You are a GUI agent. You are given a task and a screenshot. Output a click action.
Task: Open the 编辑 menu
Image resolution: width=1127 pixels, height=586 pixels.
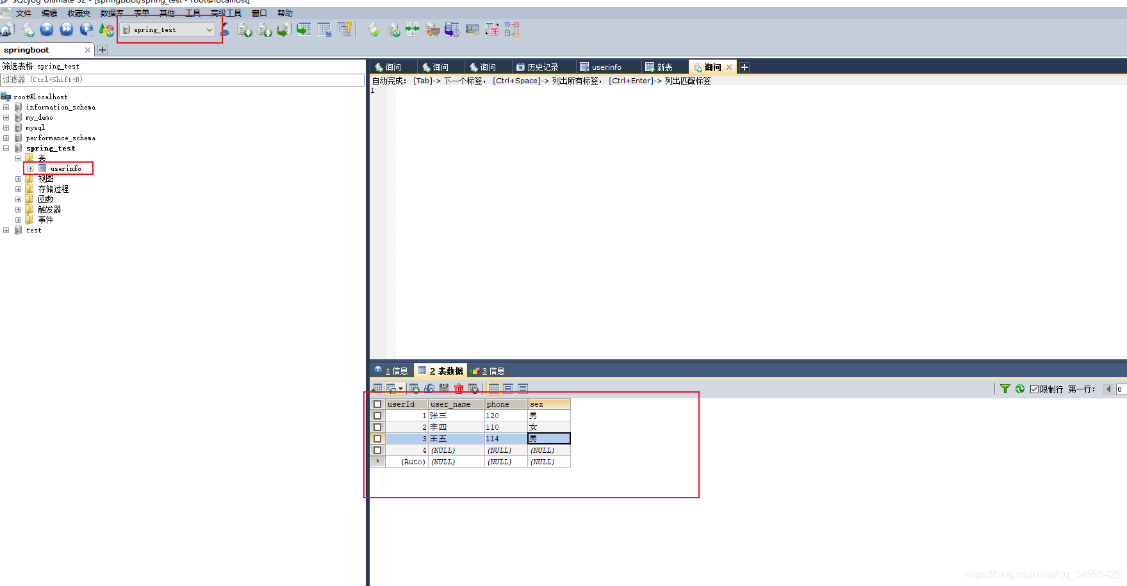pyautogui.click(x=49, y=13)
